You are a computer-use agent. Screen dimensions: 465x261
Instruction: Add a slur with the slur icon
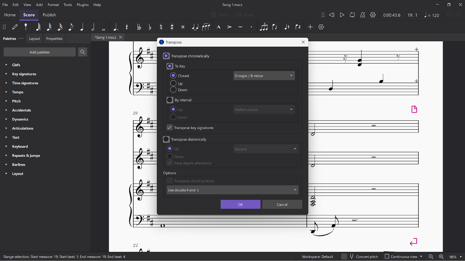pos(206,27)
